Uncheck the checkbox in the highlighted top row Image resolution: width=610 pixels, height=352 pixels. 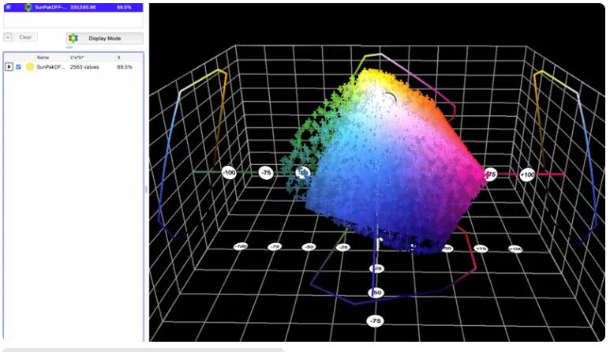8,7
